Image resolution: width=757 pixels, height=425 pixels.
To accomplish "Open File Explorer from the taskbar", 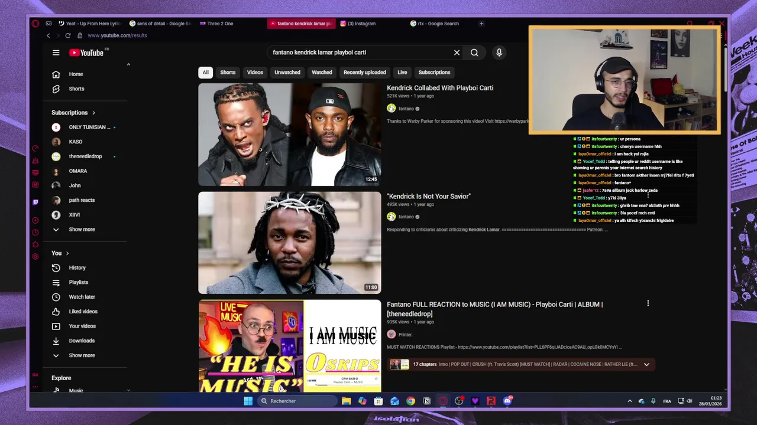I will (347, 401).
